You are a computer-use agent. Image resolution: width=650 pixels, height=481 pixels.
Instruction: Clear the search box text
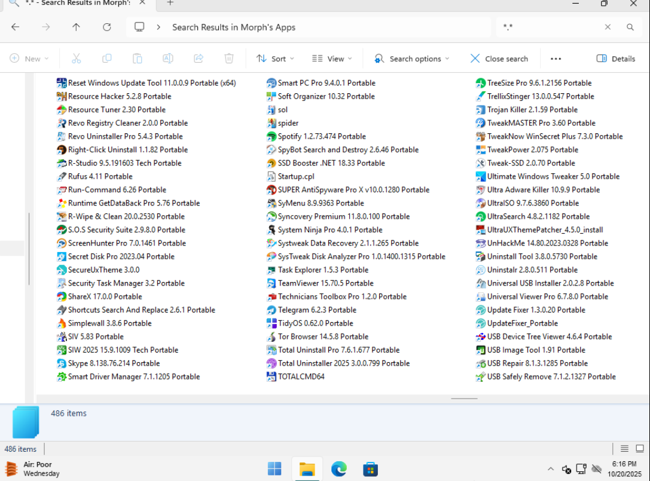point(608,27)
